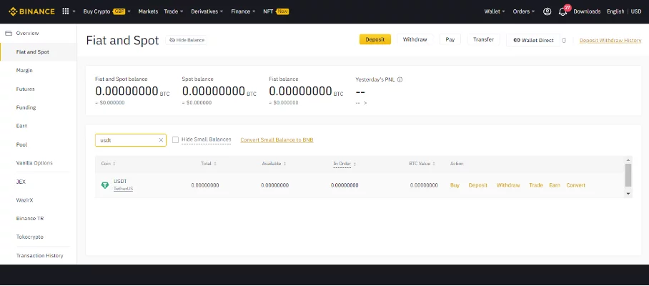The image size is (649, 286).
Task: Open the Wallet dropdown in header
Action: coord(495,11)
